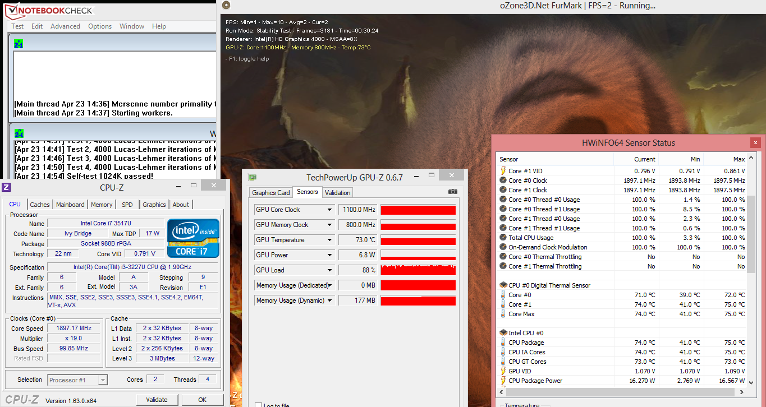Click the lightning icon beside GPU VID
This screenshot has width=766, height=407.
(x=503, y=371)
